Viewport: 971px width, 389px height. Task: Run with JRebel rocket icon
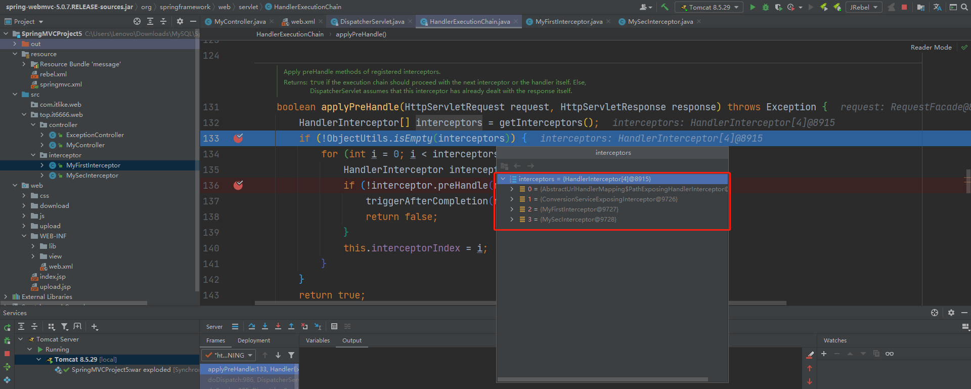(x=824, y=7)
